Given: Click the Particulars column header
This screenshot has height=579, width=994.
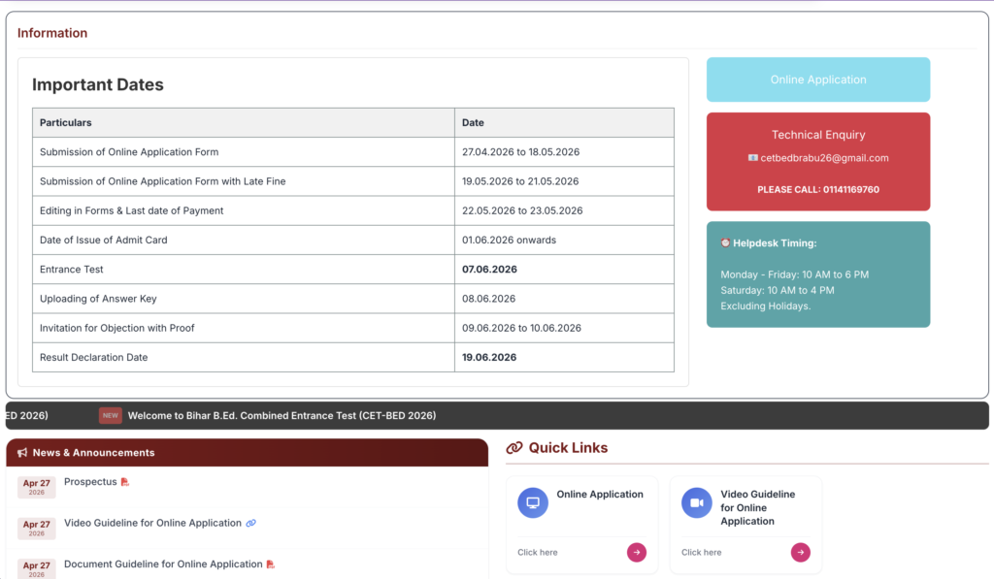Looking at the screenshot, I should point(68,122).
